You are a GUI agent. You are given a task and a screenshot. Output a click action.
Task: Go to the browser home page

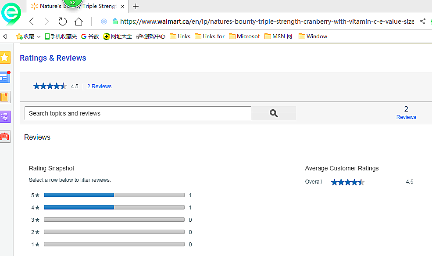click(x=79, y=22)
